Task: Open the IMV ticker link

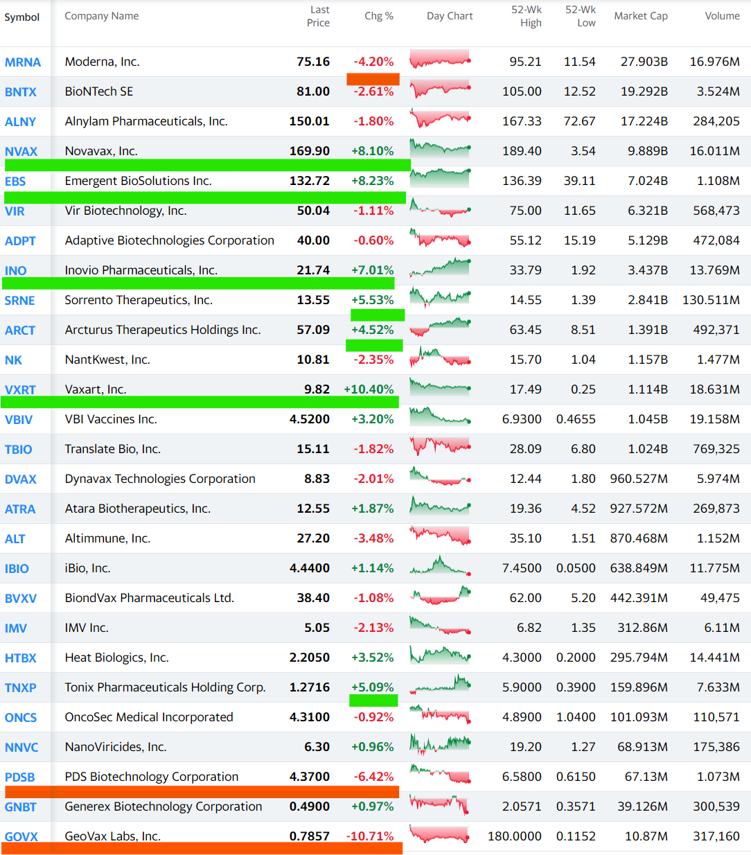Action: point(15,628)
